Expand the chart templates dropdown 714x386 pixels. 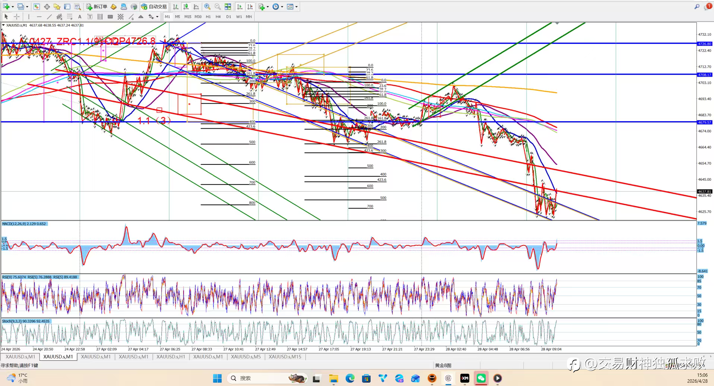click(296, 7)
